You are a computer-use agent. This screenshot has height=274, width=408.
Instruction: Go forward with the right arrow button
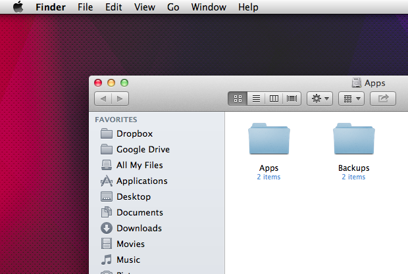tap(120, 99)
